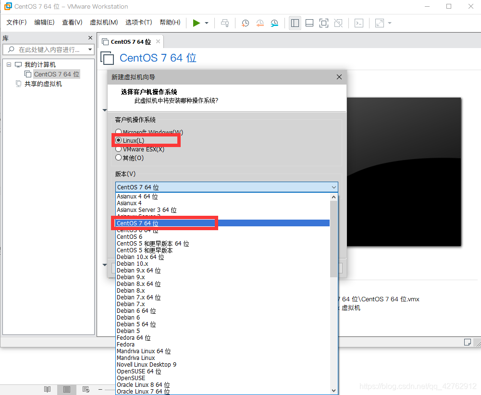Screen dimensions: 481x395
Task: Open stretch options dropdown arrow in toolbar
Action: (x=390, y=23)
